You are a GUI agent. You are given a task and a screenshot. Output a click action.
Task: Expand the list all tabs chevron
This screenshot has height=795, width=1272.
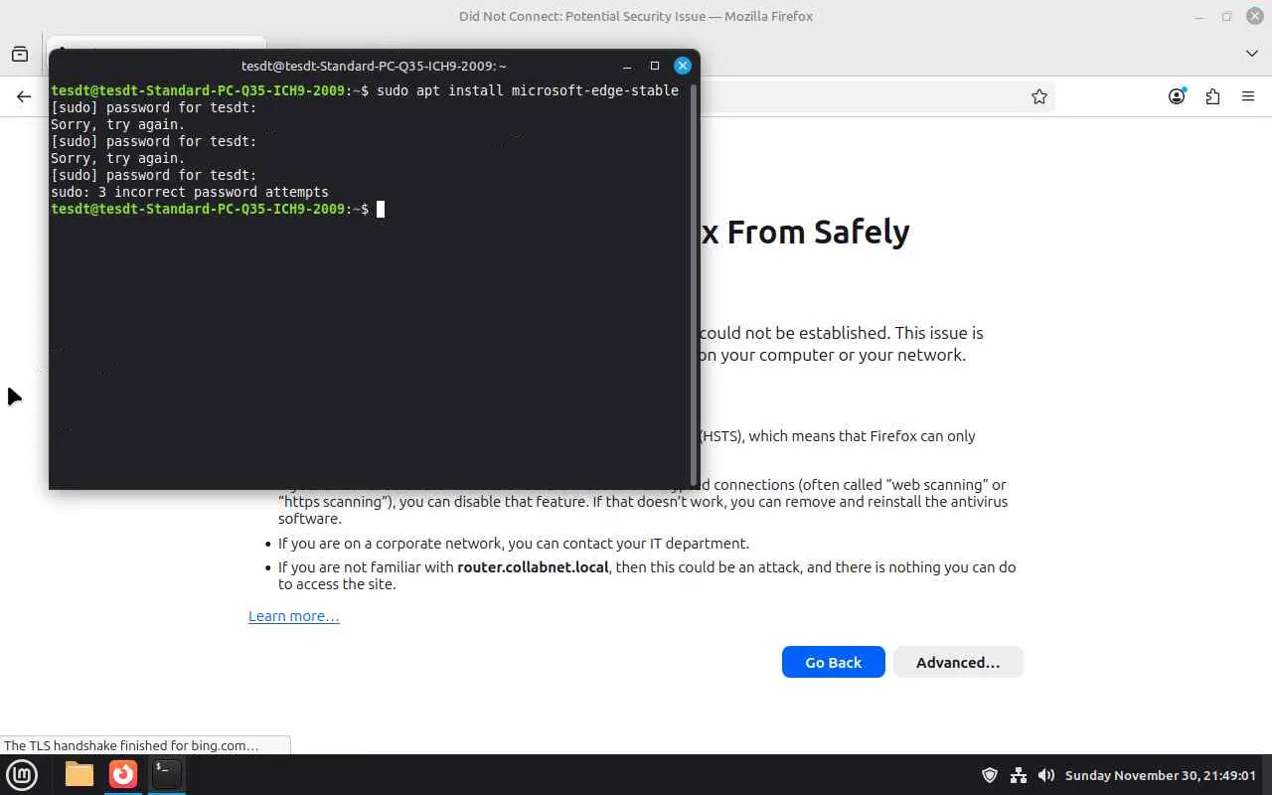1252,53
